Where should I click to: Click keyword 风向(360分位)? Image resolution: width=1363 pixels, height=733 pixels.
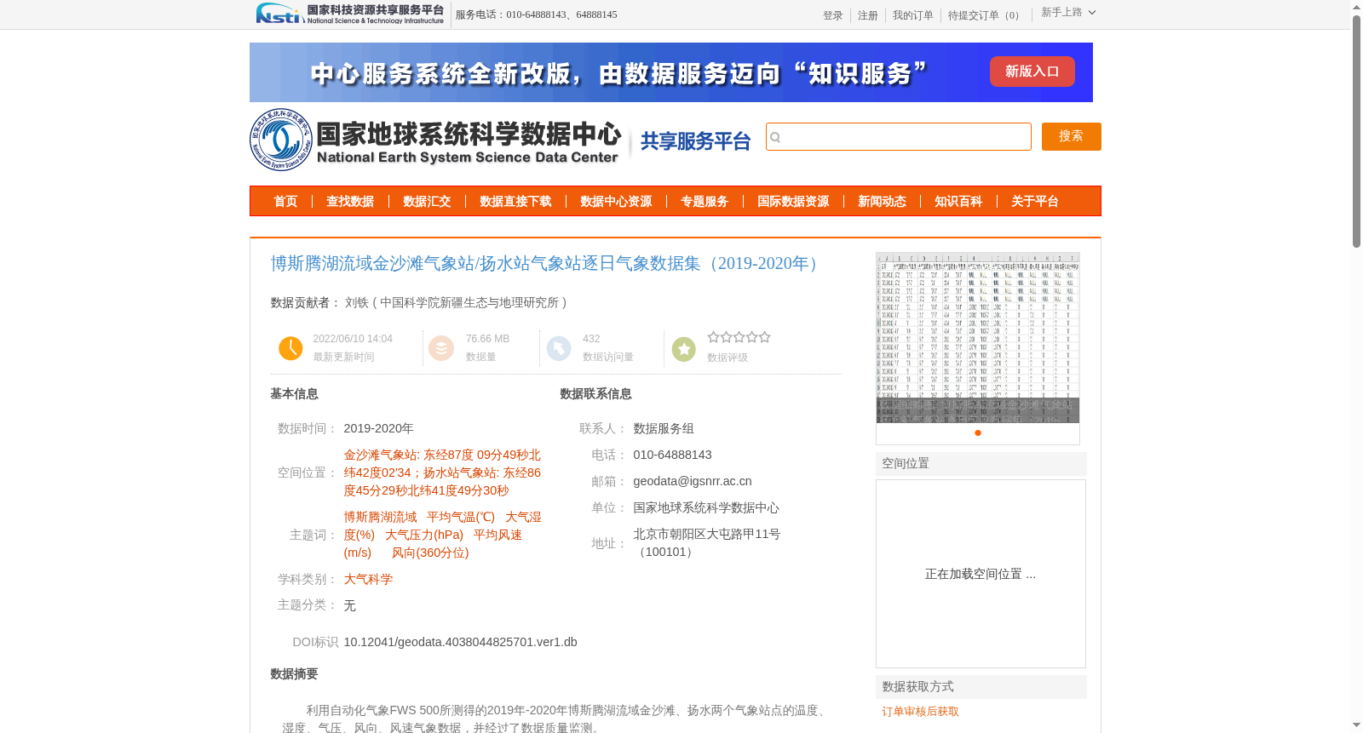tap(430, 553)
